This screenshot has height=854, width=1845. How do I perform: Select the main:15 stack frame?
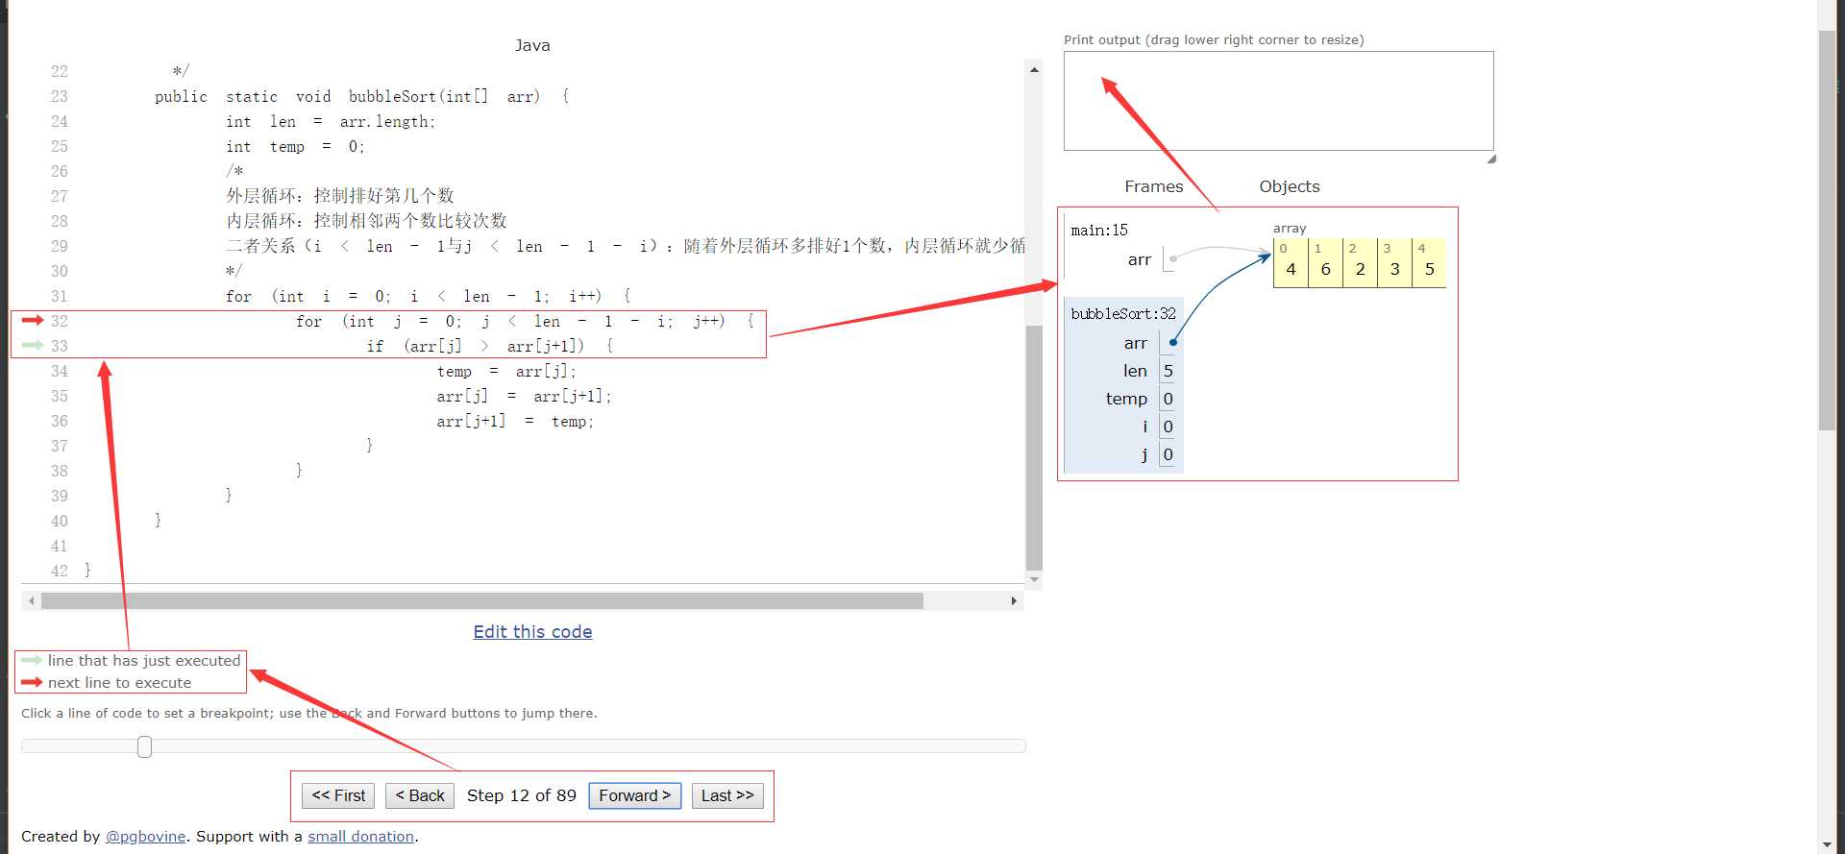1099,230
